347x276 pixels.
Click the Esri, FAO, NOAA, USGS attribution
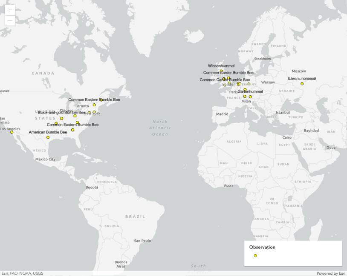pyautogui.click(x=22, y=273)
